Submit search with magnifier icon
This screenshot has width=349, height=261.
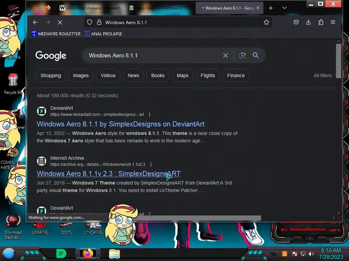coord(256,55)
